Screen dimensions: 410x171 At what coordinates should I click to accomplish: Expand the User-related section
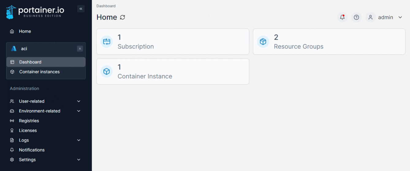tap(78, 101)
